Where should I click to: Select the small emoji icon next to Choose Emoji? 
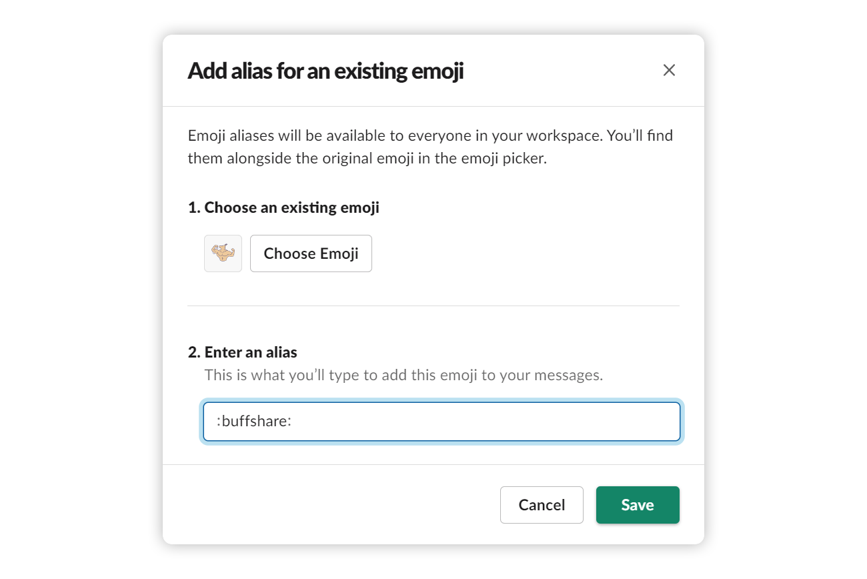pos(223,253)
